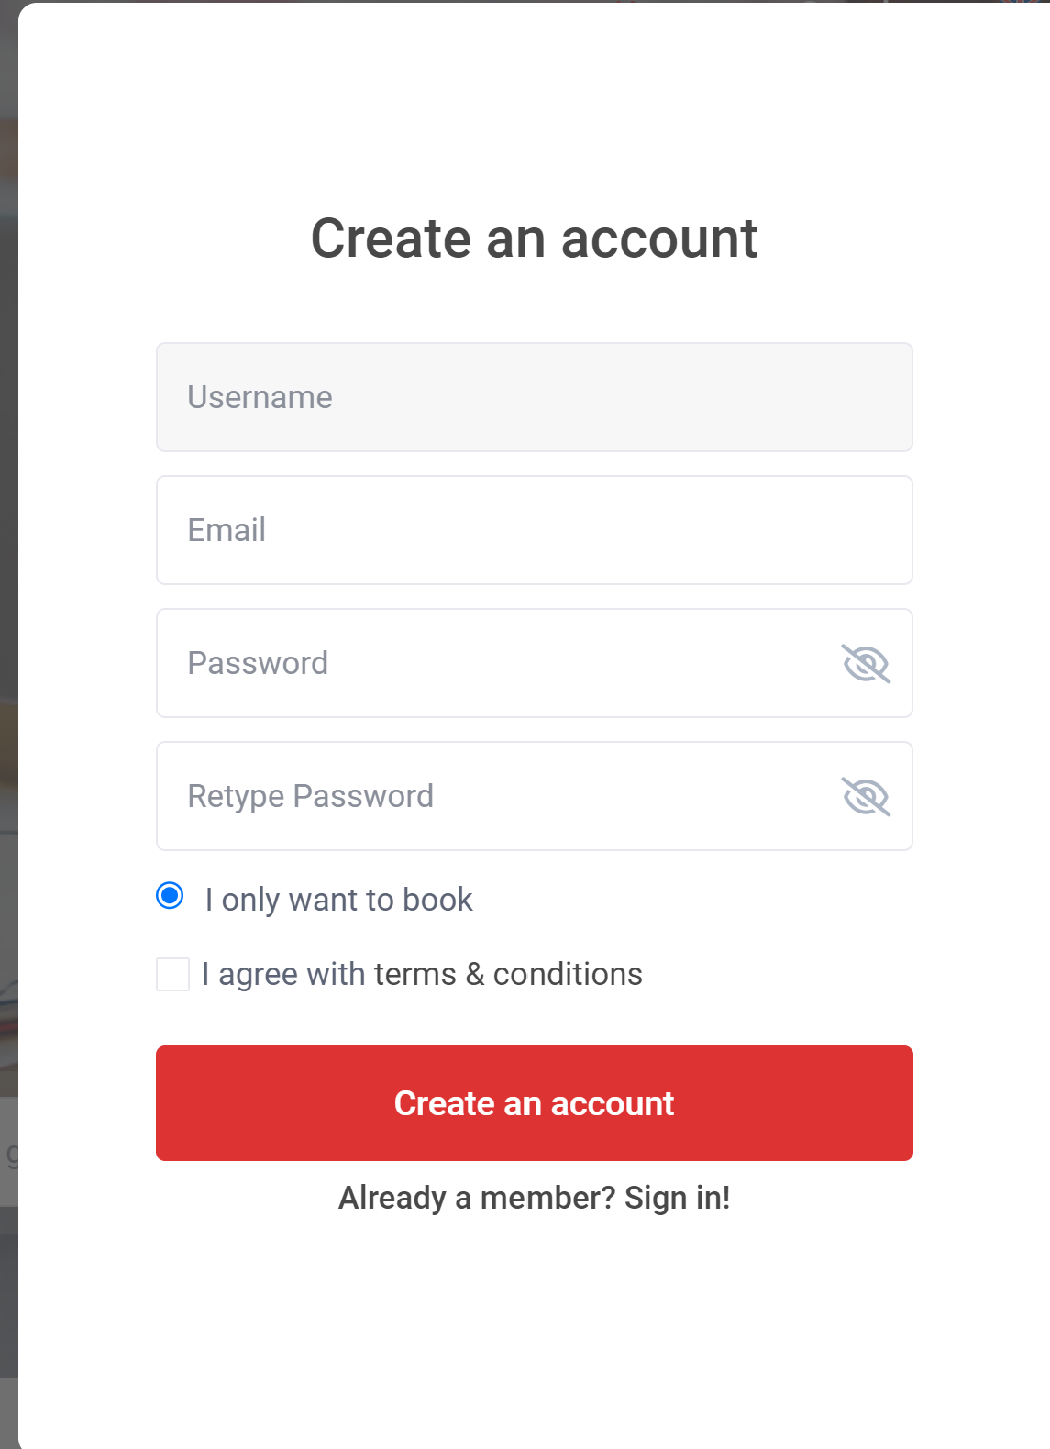
Task: Reveal the Retype Password field via eye icon
Action: coord(866,796)
